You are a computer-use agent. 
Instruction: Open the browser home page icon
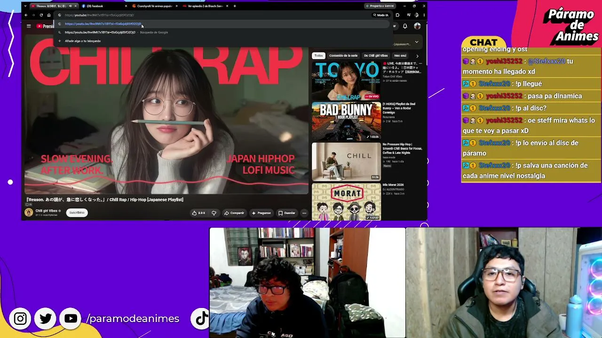(x=48, y=15)
